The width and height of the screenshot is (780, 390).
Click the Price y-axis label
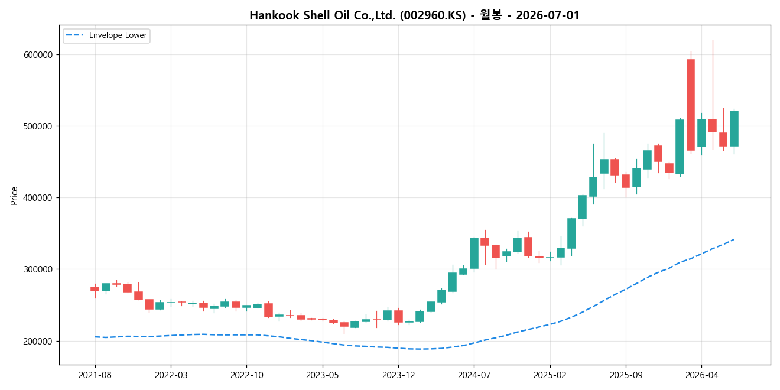click(14, 196)
